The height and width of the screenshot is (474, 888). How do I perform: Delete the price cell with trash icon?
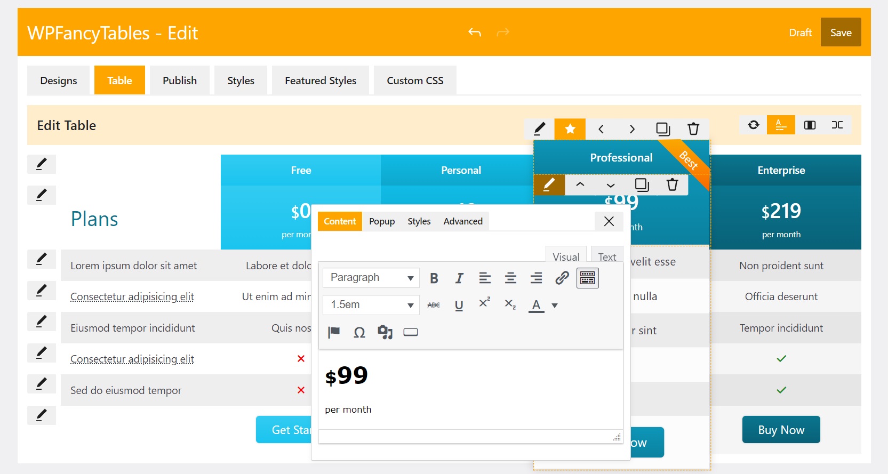672,184
